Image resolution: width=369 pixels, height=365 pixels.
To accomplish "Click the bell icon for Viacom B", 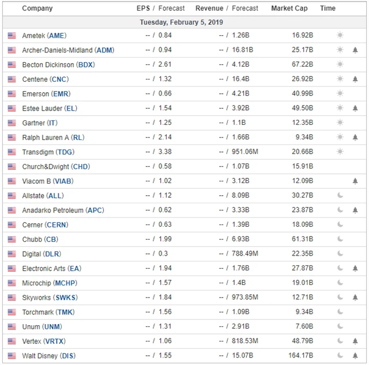I will click(355, 181).
